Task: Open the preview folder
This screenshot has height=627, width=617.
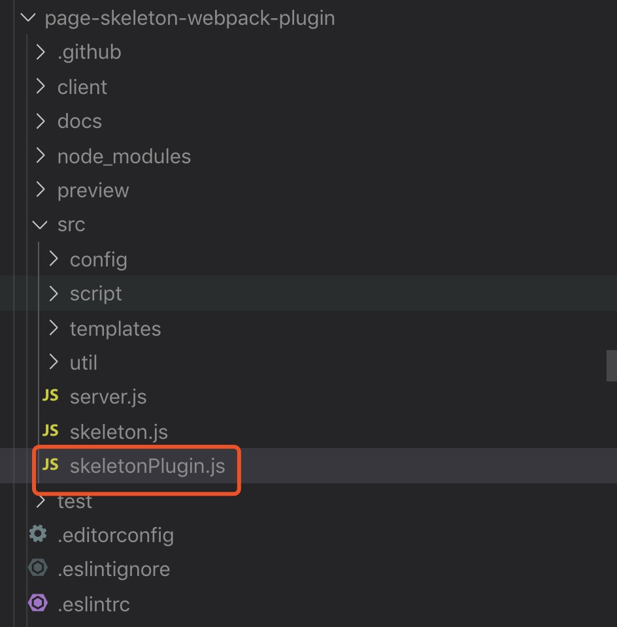Action: click(x=93, y=190)
